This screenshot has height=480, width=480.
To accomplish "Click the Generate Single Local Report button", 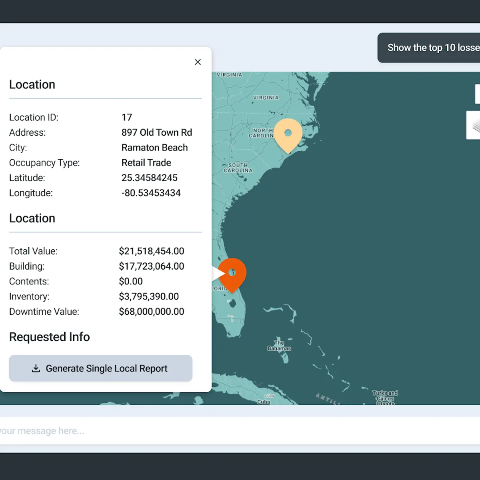I will pyautogui.click(x=101, y=368).
